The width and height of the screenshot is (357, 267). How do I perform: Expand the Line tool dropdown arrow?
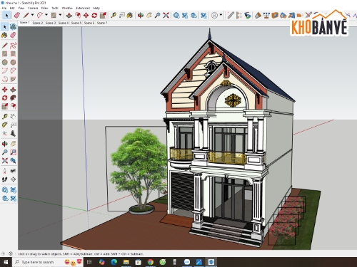point(32,15)
